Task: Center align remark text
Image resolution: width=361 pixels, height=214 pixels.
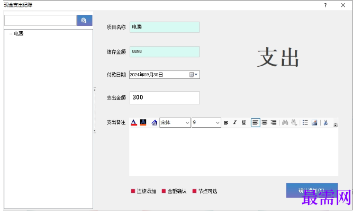Action: 265,122
